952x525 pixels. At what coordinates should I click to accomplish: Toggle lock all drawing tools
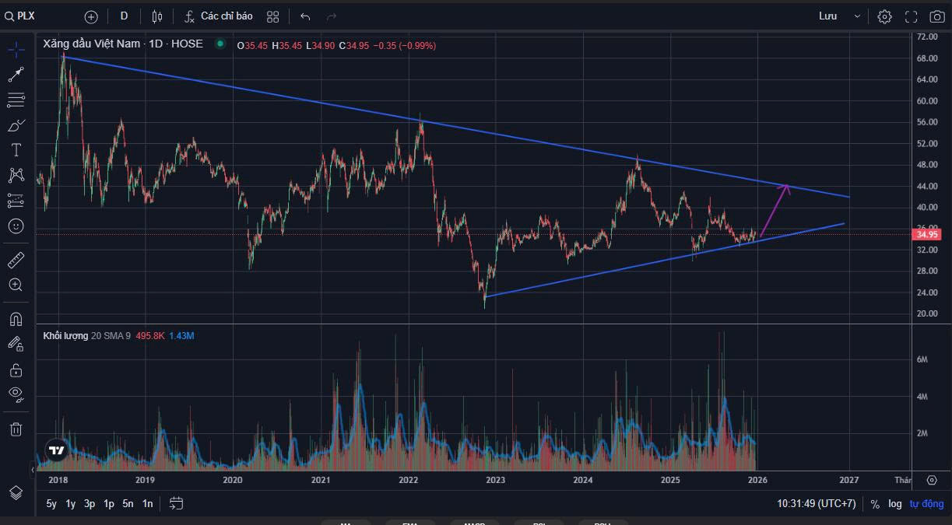click(x=16, y=369)
